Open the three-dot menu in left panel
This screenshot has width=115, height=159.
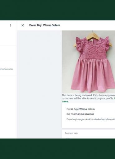coord(10,25)
